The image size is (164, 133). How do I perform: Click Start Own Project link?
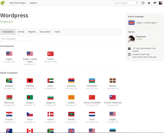coord(18,3)
